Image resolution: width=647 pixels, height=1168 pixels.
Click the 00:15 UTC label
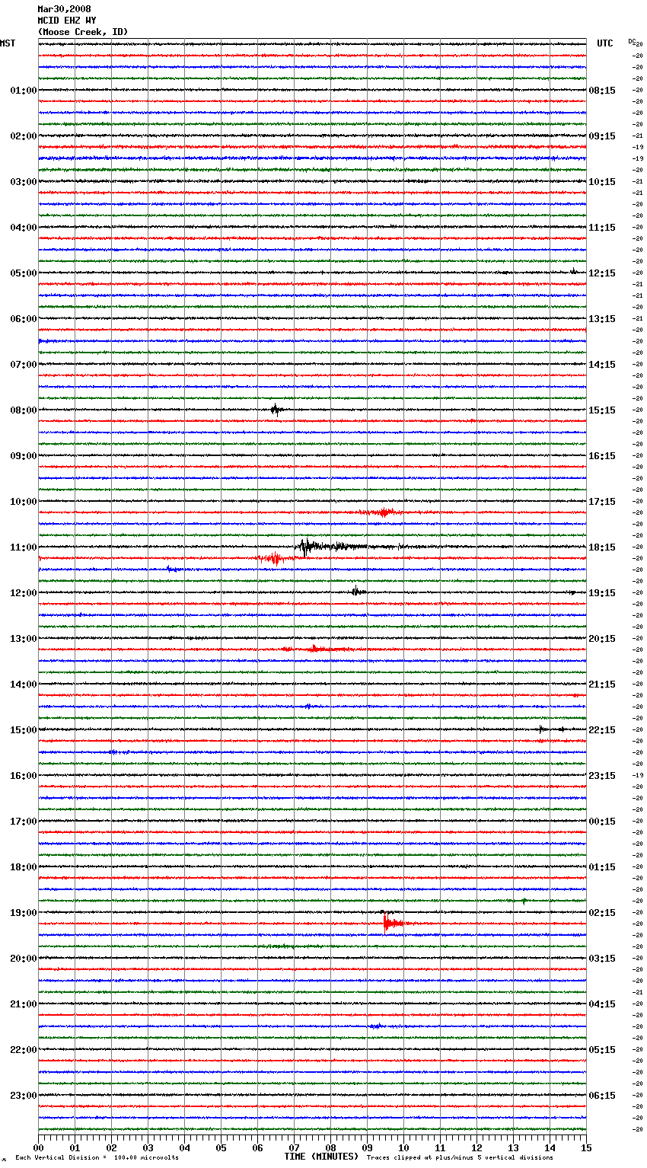[602, 822]
